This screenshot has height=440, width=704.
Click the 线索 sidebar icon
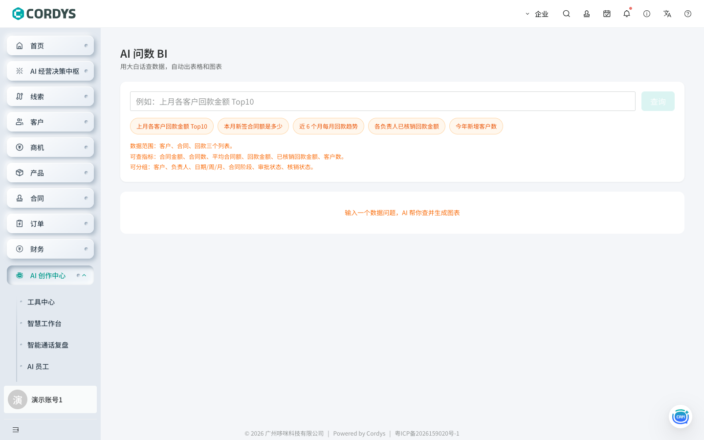[20, 96]
